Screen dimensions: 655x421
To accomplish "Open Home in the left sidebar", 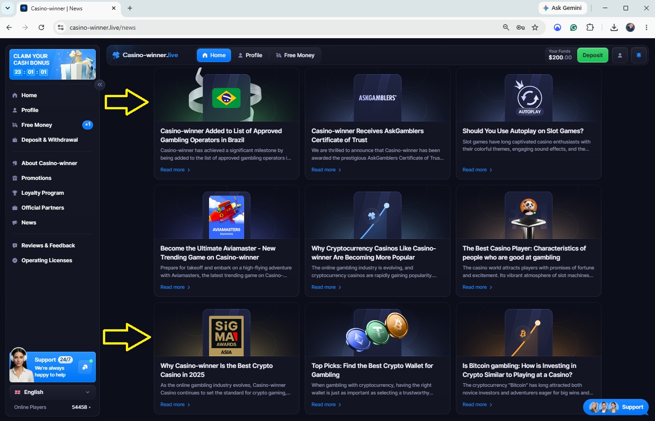I will click(53, 95).
